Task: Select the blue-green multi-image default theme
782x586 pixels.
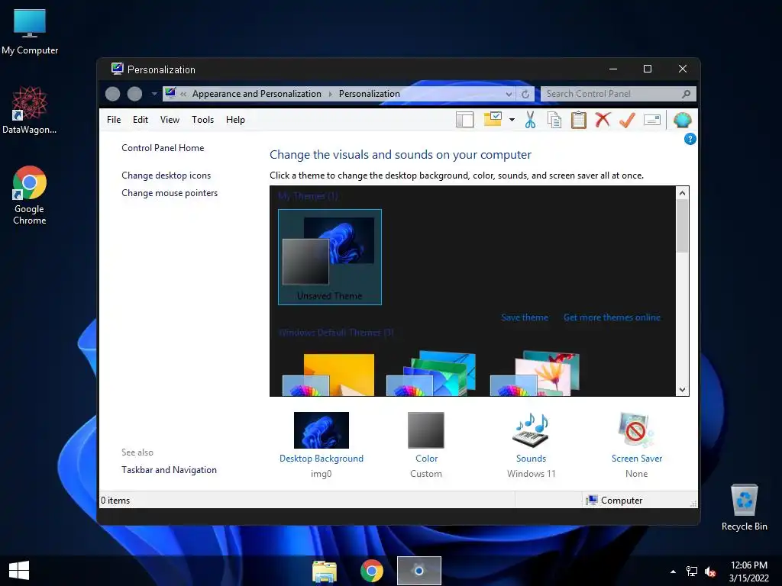Action: 431,373
